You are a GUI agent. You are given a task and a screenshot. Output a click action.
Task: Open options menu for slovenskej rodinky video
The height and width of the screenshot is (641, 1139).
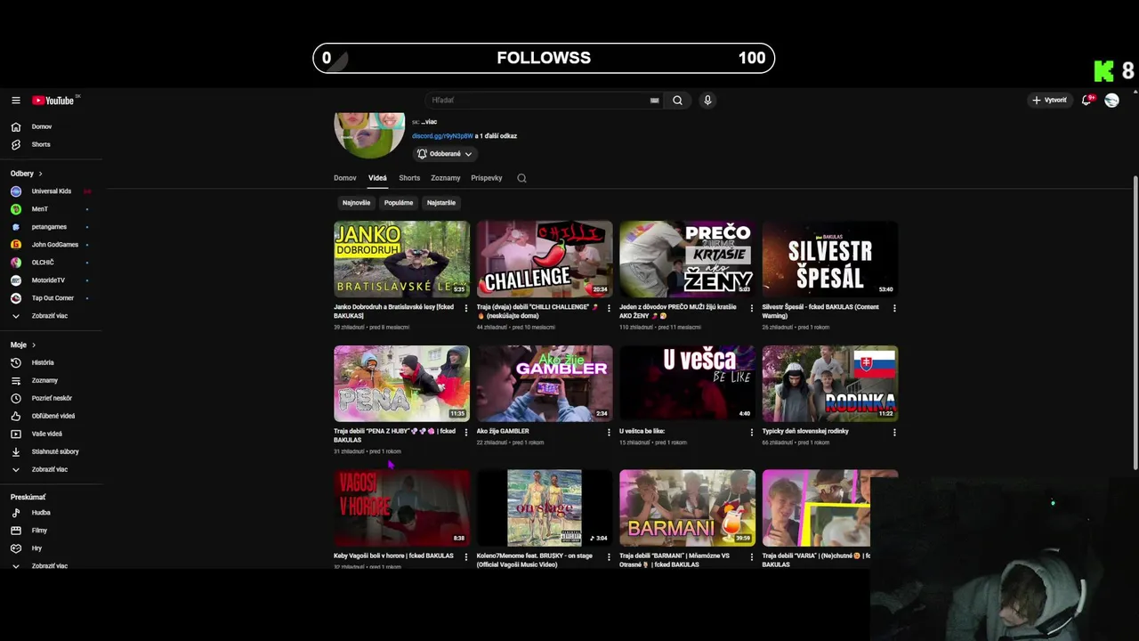pyautogui.click(x=894, y=433)
